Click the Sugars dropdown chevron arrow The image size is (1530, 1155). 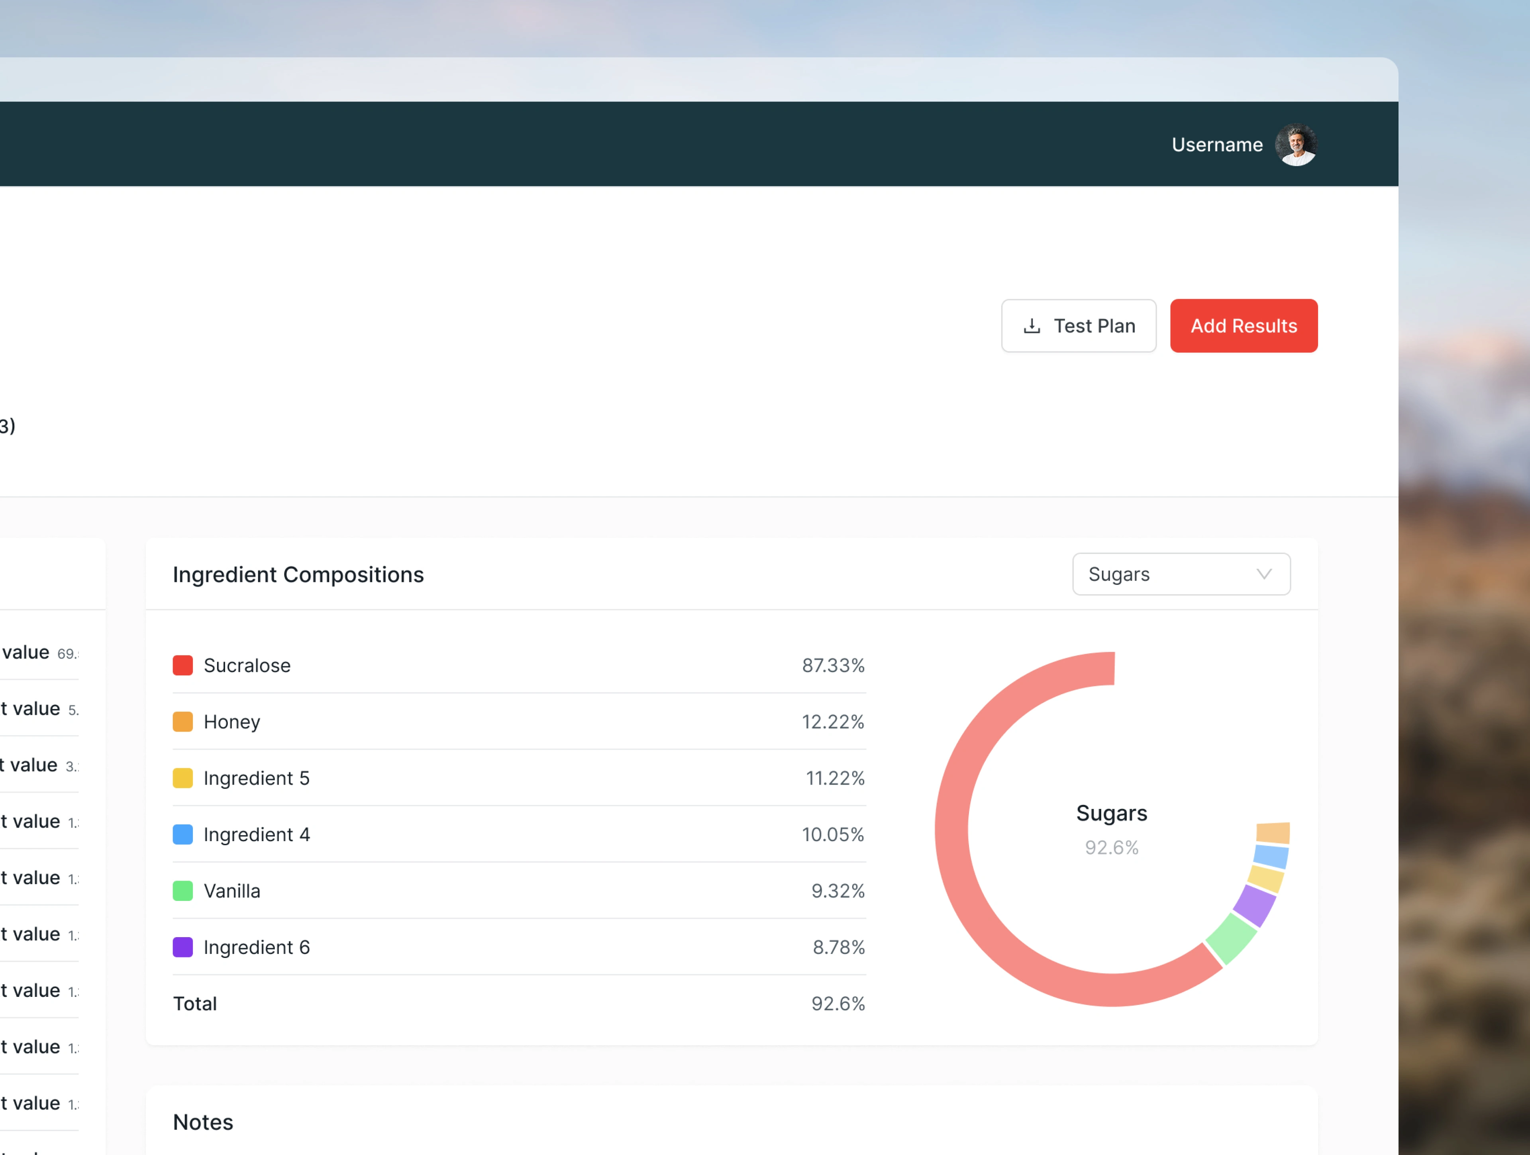pyautogui.click(x=1264, y=574)
